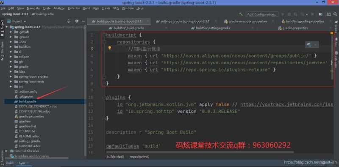Open the Navigate menu
Viewport: 339px width, 167px height.
[33, 8]
